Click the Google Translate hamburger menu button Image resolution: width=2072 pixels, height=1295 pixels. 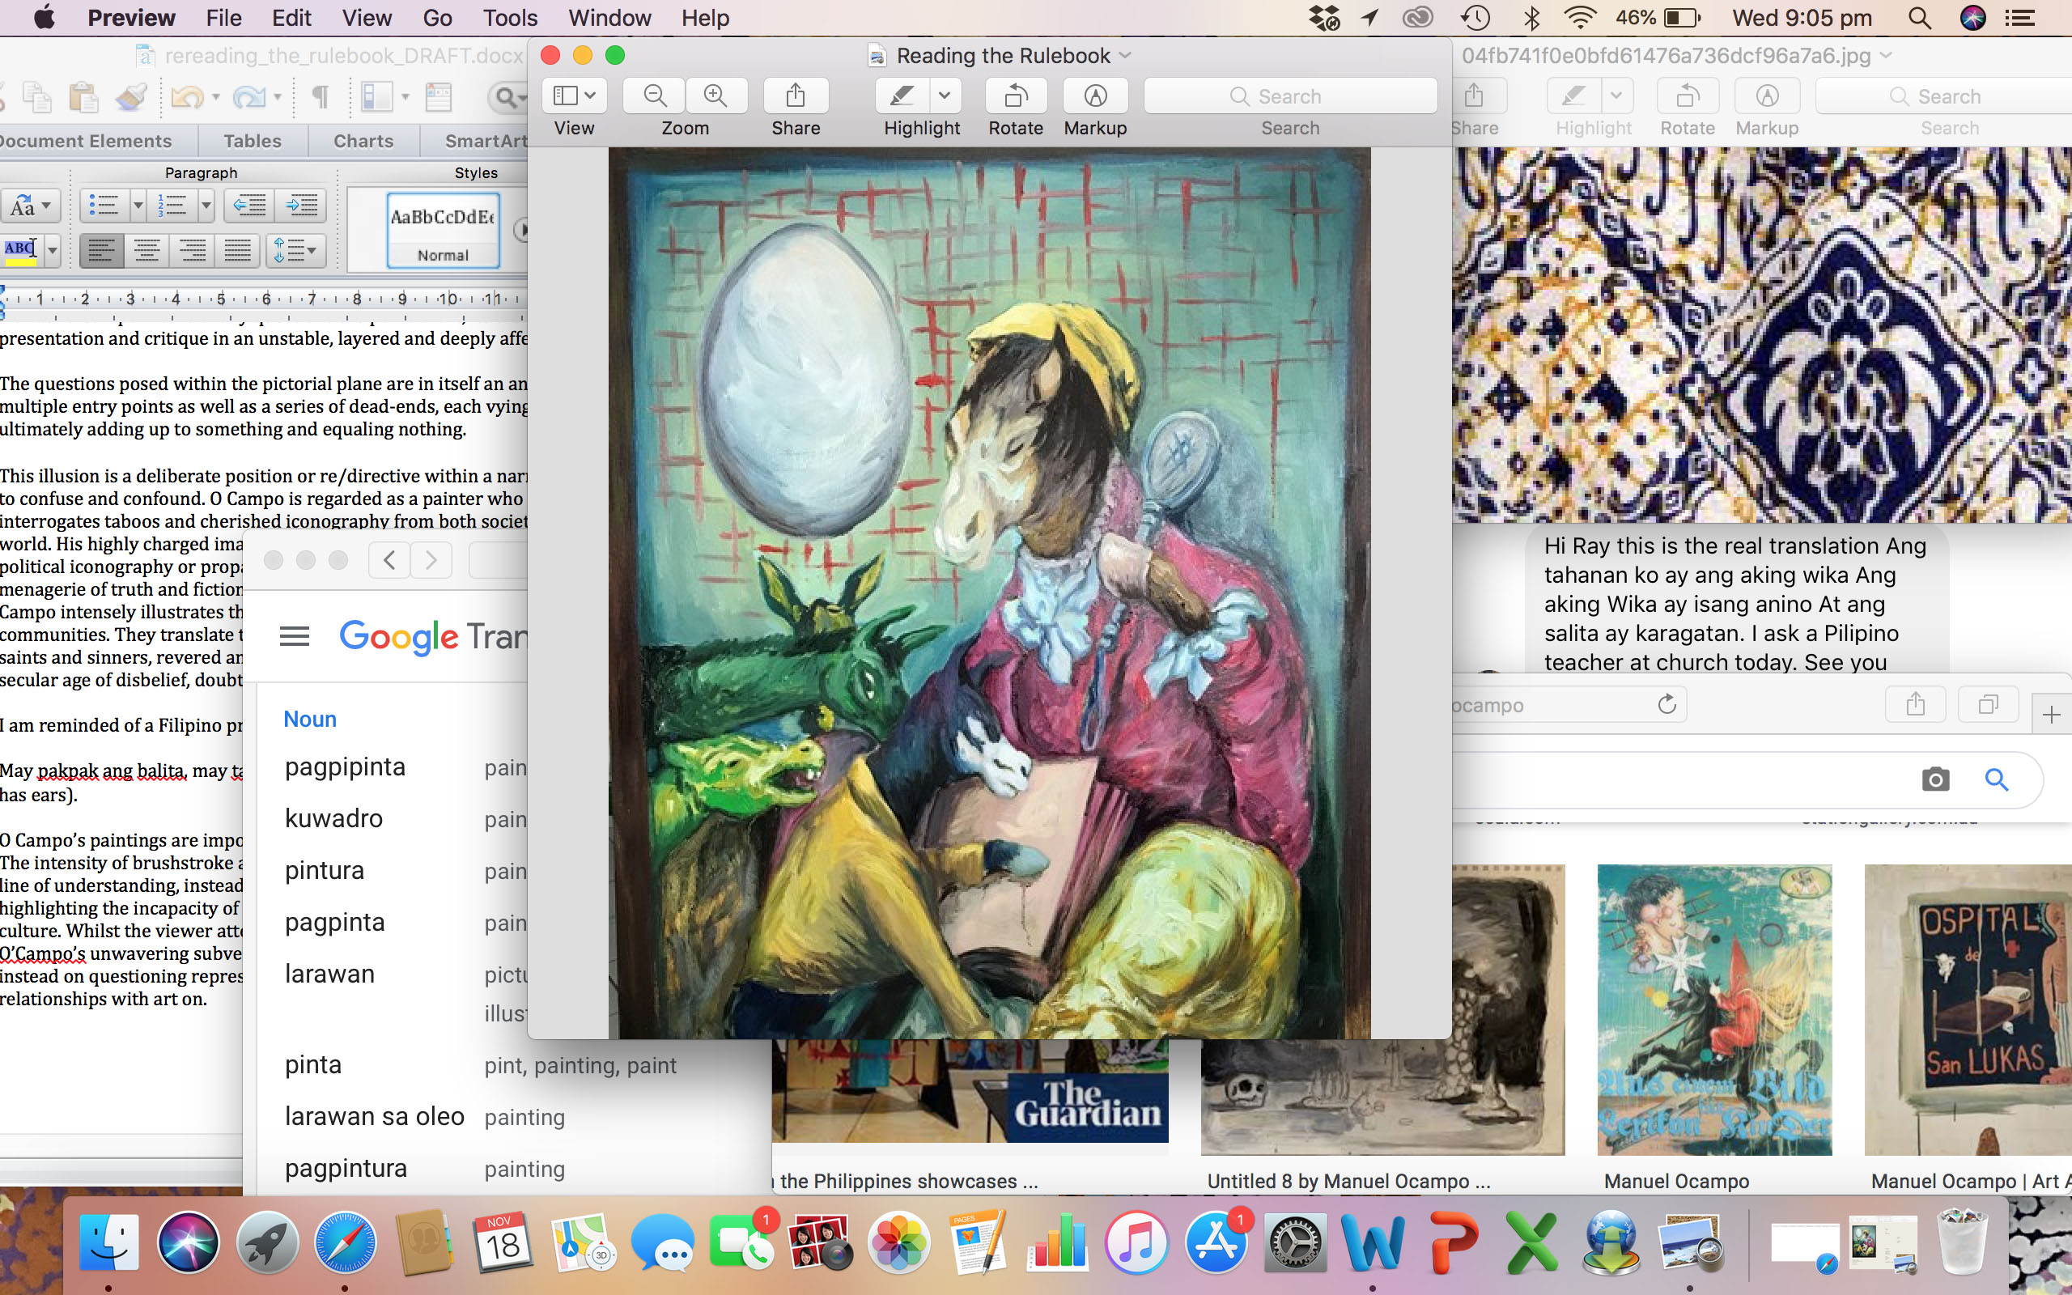coord(295,636)
